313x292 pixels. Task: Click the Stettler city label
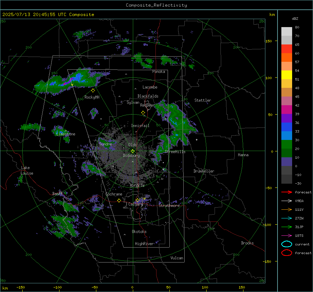(x=203, y=100)
